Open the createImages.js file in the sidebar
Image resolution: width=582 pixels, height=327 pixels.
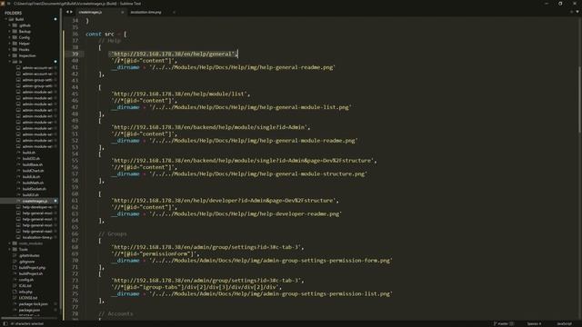pyautogui.click(x=35, y=201)
